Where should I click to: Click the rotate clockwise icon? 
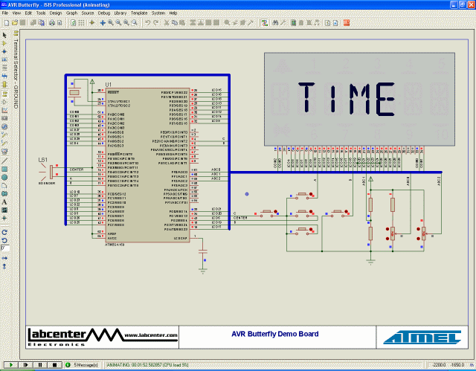(4, 231)
